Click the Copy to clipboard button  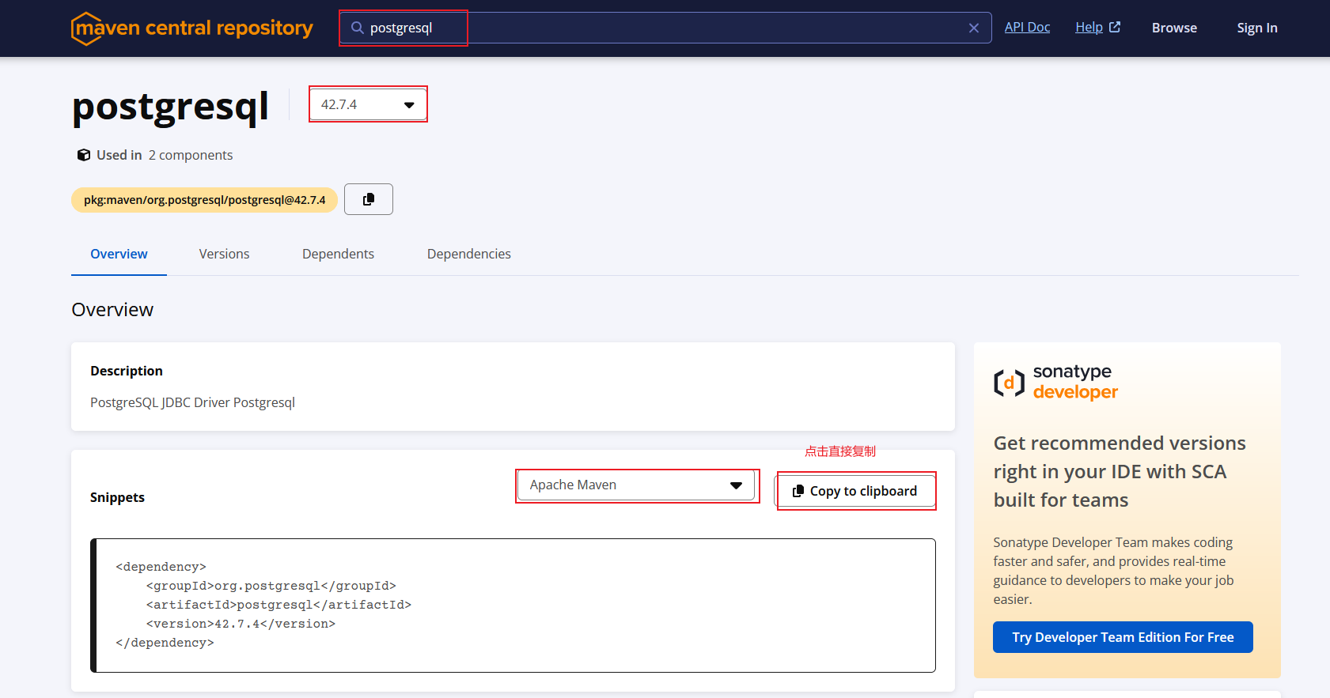tap(855, 491)
